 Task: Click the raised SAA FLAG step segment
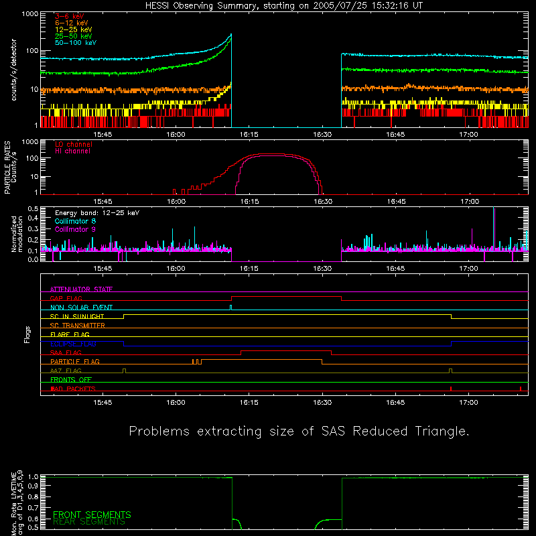click(x=286, y=350)
